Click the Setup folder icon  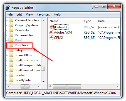pos(11,50)
